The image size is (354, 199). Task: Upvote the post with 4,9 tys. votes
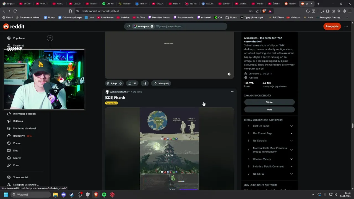click(x=108, y=83)
